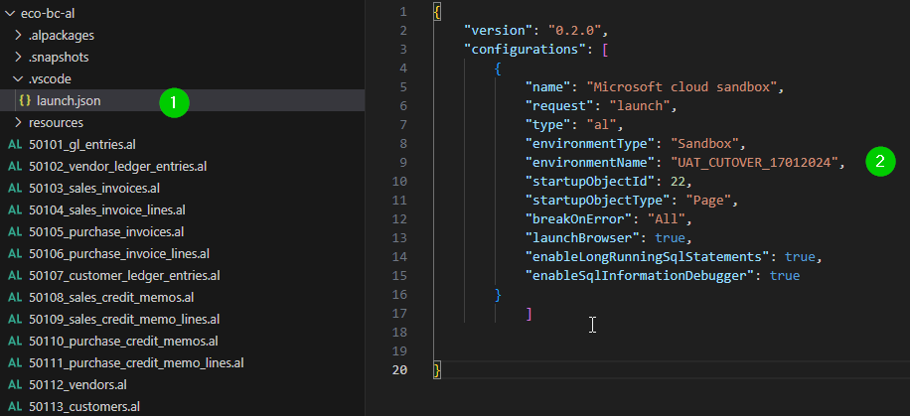
Task: Click the true value of launchBrowser
Action: (x=671, y=238)
